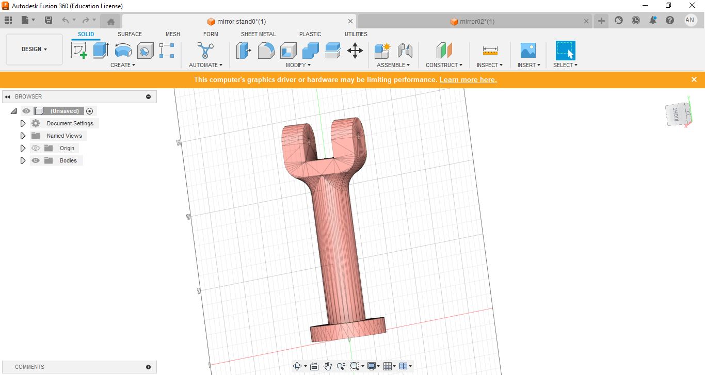This screenshot has width=705, height=375.
Task: Click the Extrude tool
Action: point(101,51)
